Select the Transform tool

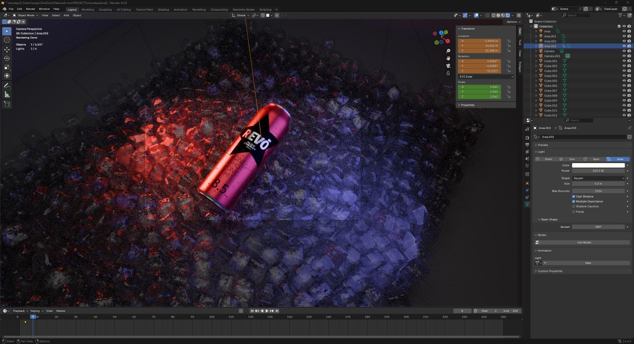point(7,76)
